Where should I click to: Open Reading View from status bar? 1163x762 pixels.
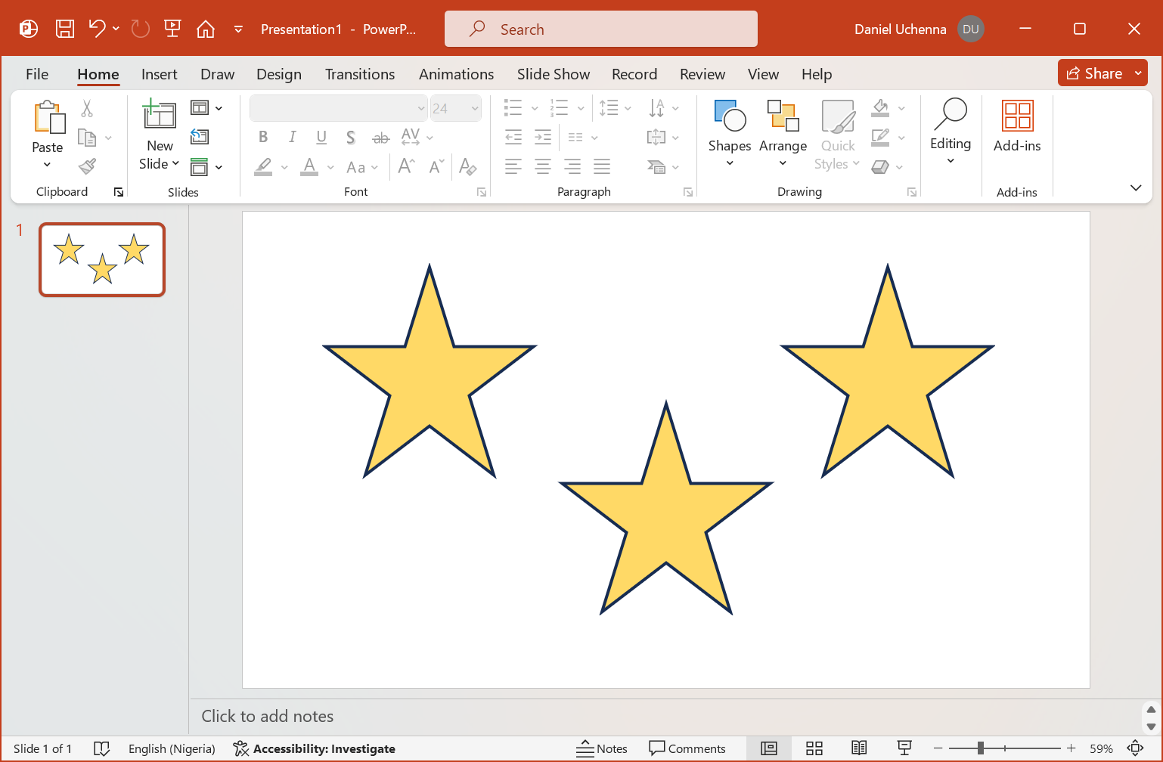coord(859,748)
